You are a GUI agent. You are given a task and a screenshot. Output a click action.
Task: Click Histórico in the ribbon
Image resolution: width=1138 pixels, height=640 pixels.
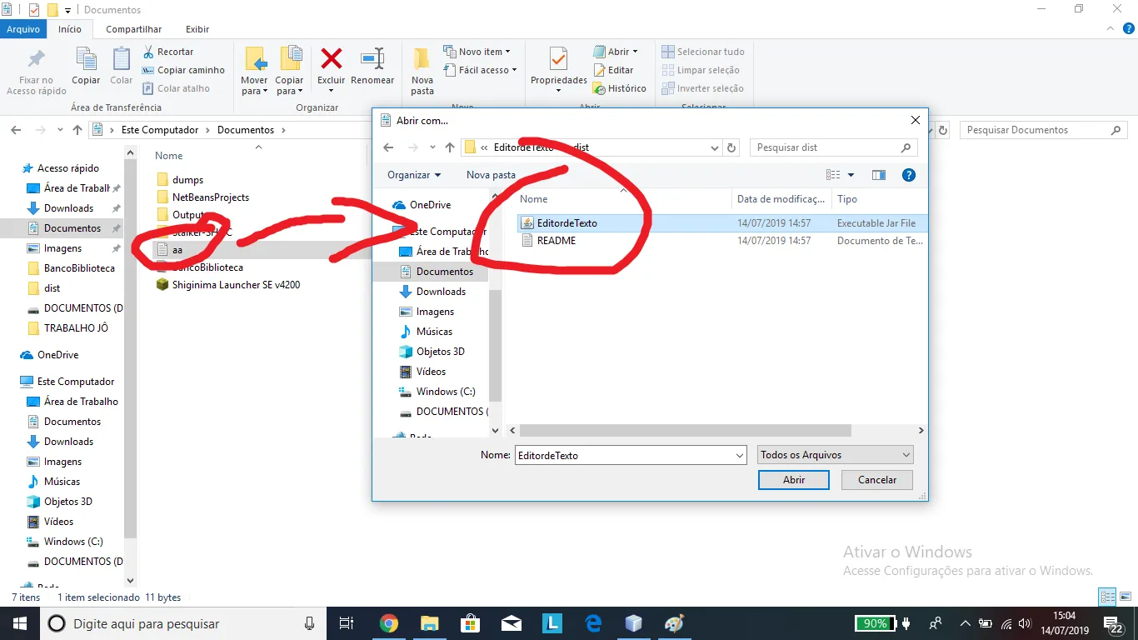[x=619, y=88]
